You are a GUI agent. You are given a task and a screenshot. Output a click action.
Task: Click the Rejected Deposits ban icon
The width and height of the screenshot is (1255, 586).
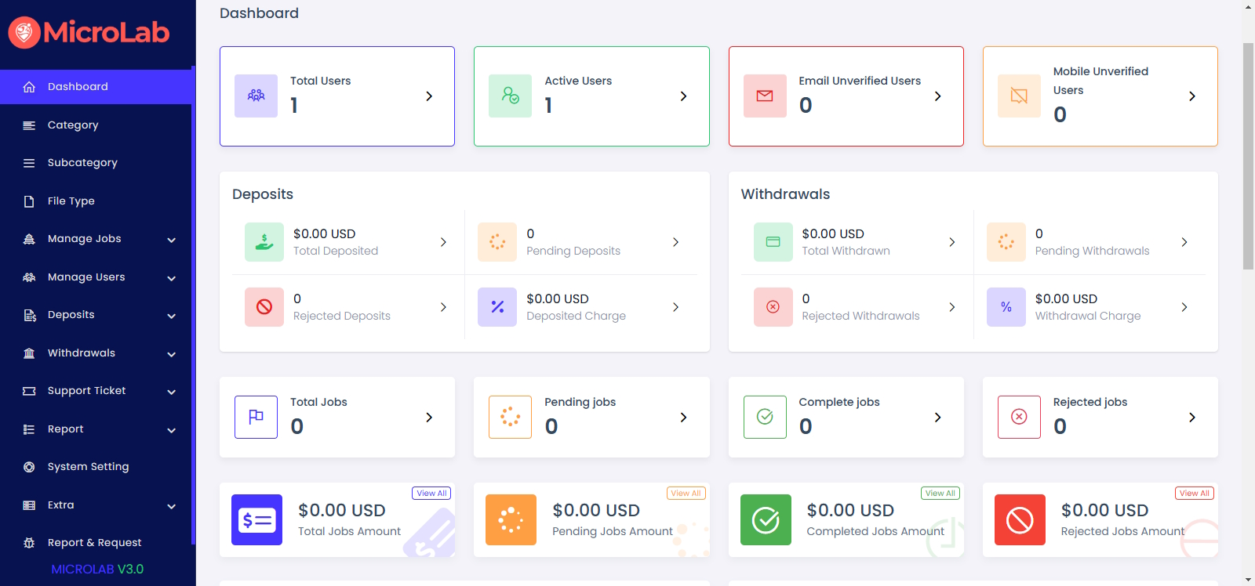pos(264,307)
